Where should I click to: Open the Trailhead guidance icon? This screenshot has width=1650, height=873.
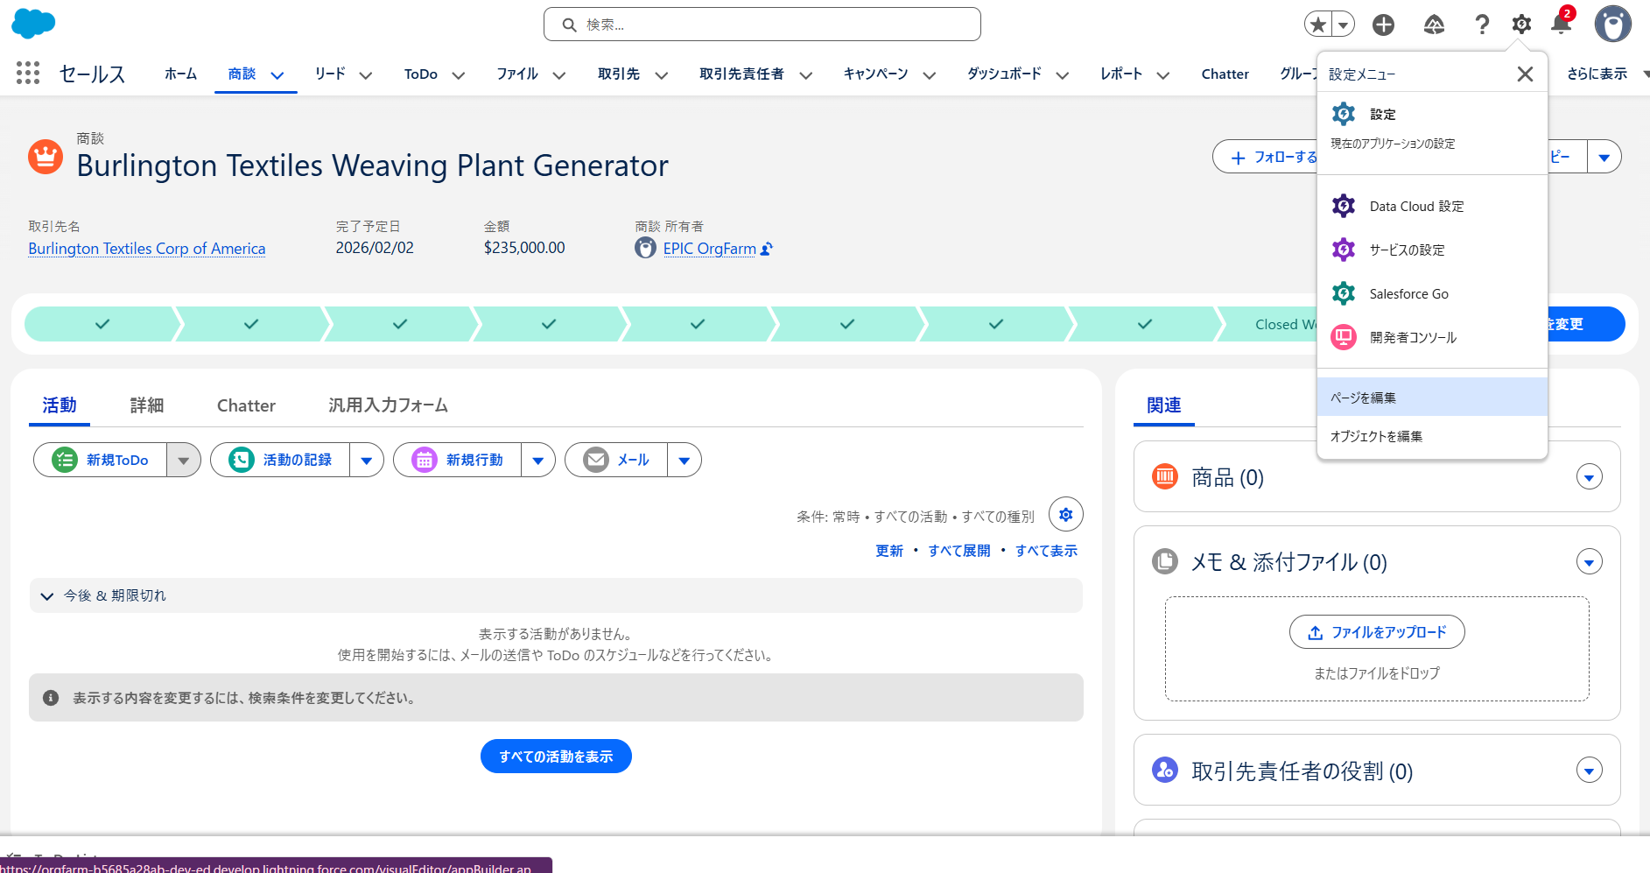tap(1434, 25)
